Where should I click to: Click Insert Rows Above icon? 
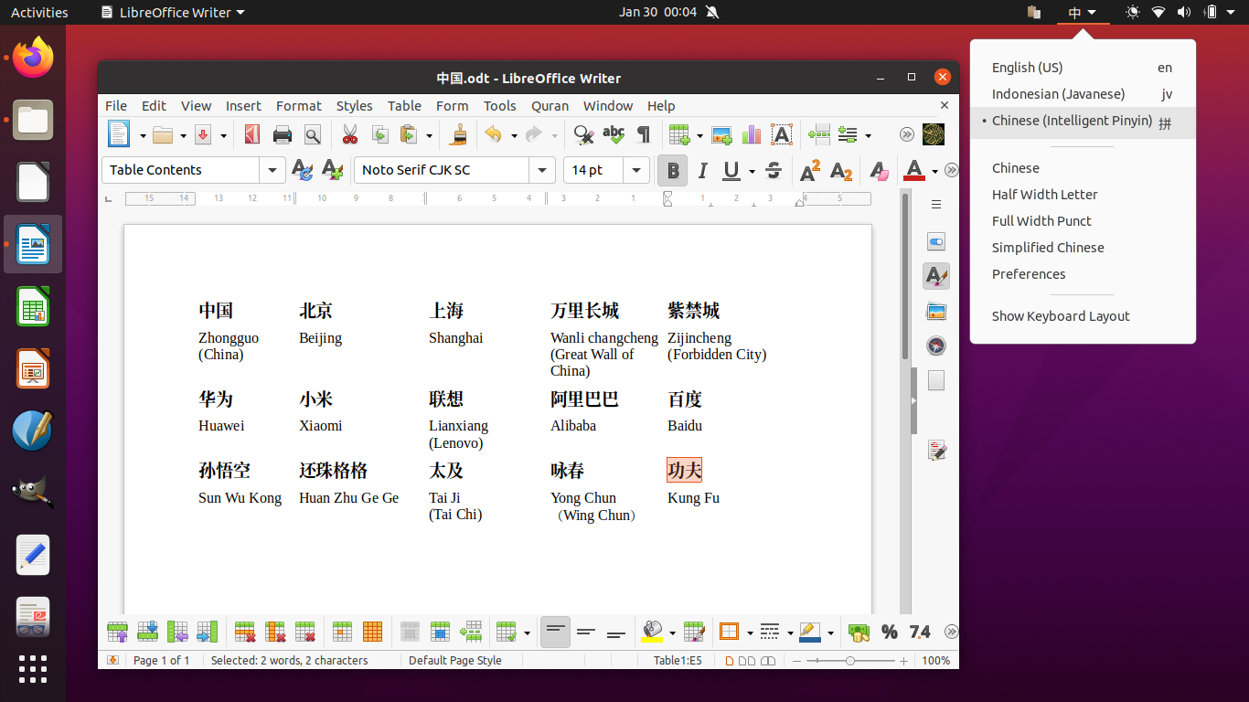pos(117,632)
